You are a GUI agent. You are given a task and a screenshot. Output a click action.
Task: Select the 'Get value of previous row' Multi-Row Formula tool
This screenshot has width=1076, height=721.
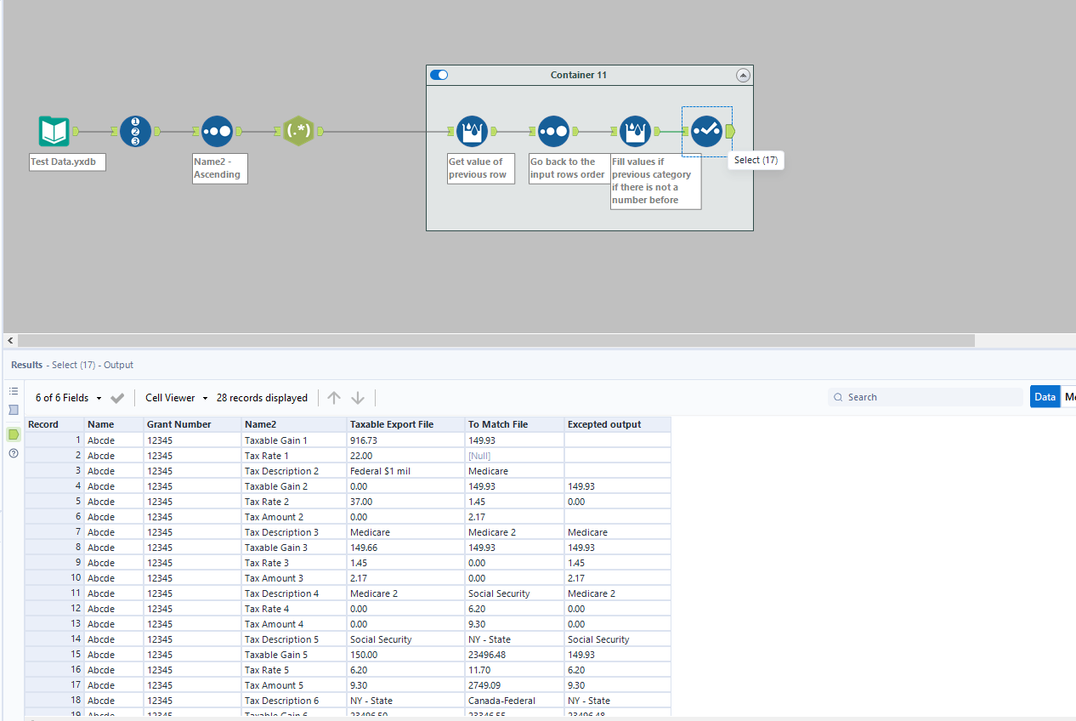tap(472, 130)
